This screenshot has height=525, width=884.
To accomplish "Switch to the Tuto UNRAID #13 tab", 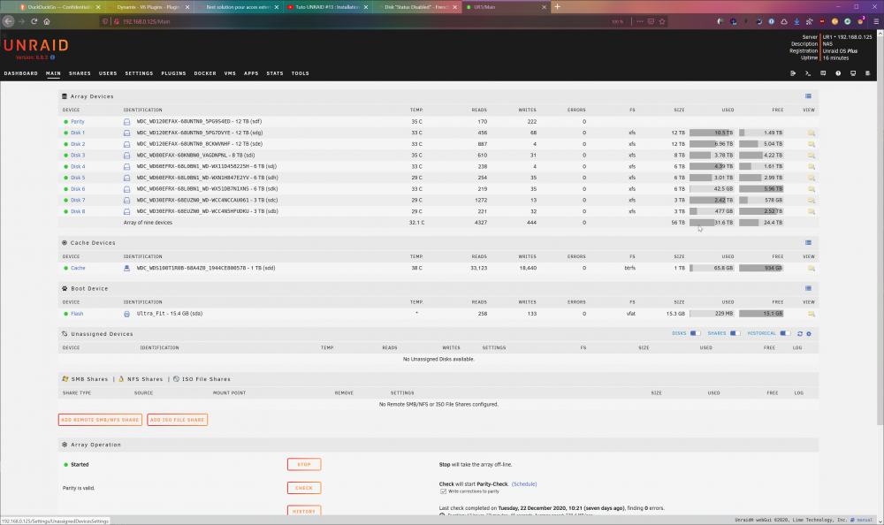I will coord(327,7).
